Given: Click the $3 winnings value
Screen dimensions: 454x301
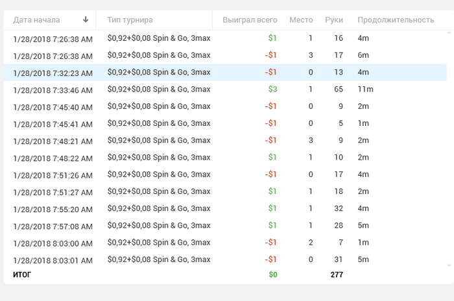Looking at the screenshot, I should [x=272, y=90].
